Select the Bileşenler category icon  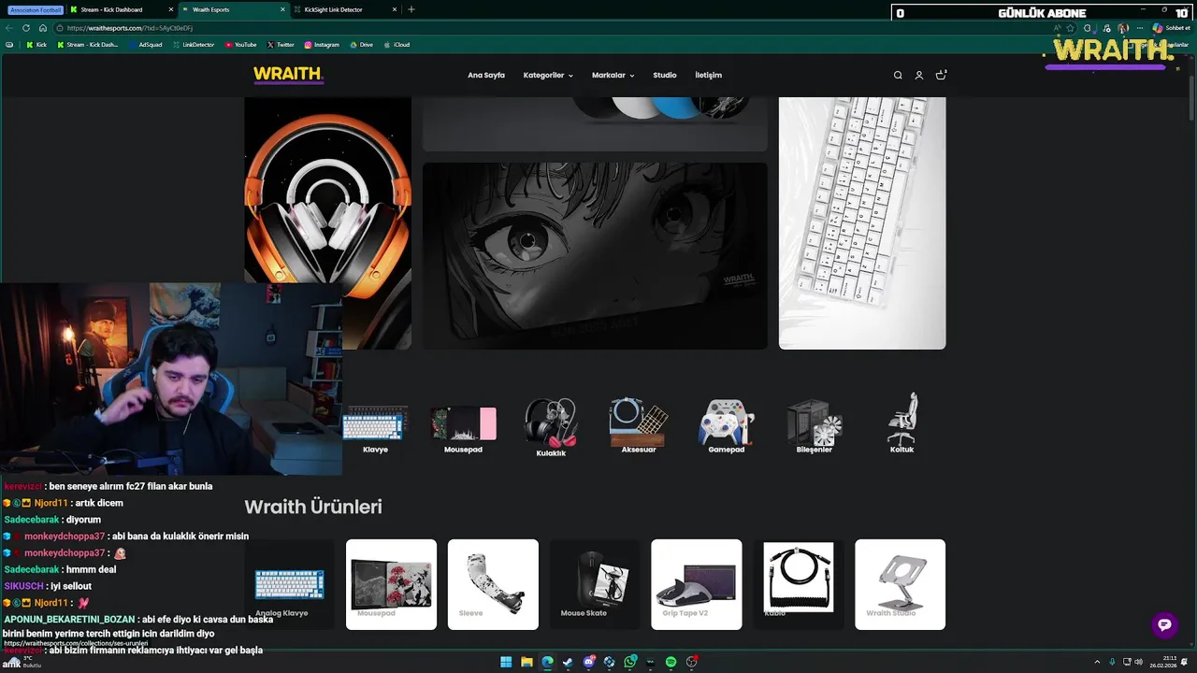pos(814,426)
